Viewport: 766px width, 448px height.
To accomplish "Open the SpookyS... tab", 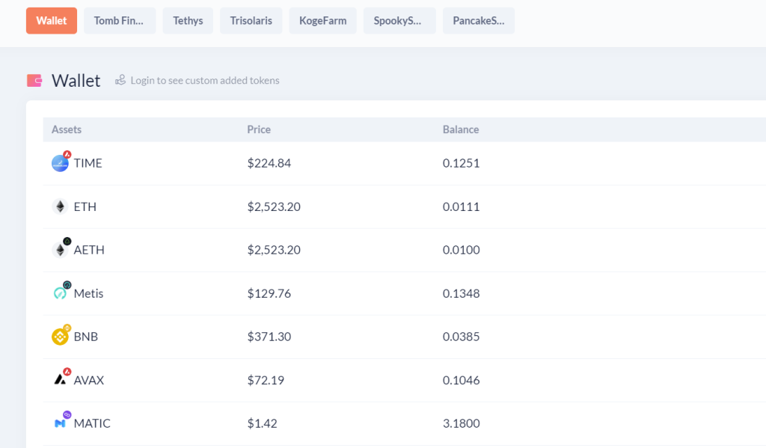I will [x=399, y=20].
